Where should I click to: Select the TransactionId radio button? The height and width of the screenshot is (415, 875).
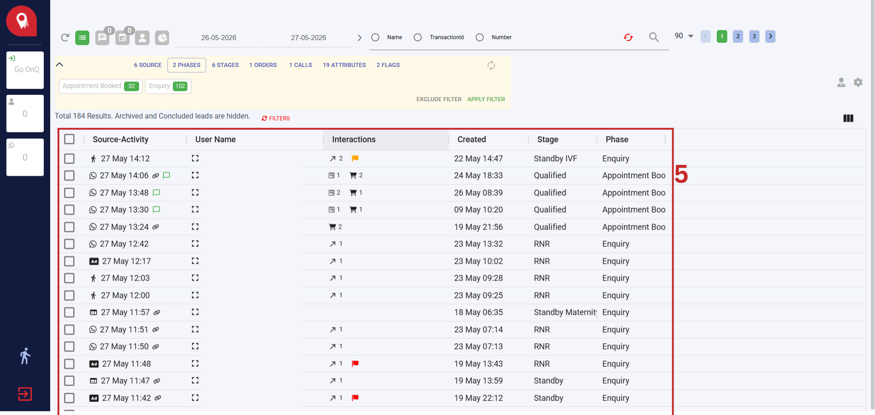[x=418, y=37]
